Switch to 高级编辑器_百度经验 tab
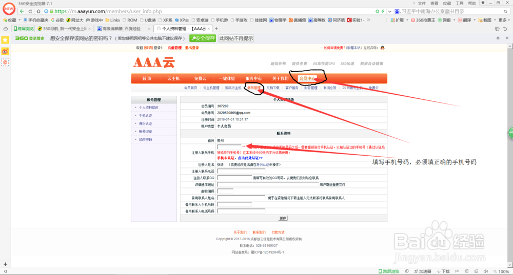This screenshot has width=513, height=275. tap(124, 29)
